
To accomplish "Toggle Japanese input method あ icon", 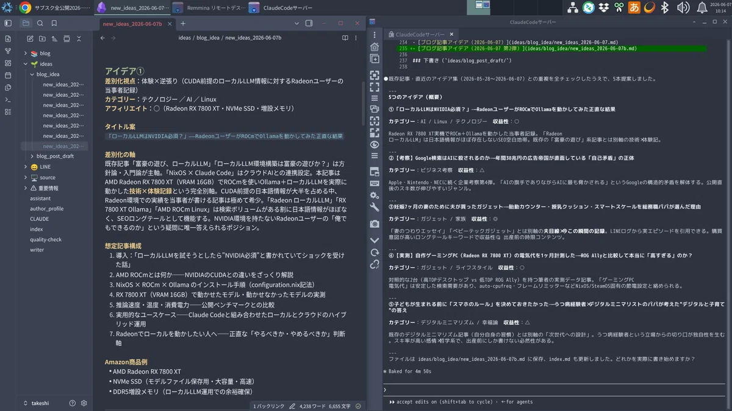I will point(634,7).
